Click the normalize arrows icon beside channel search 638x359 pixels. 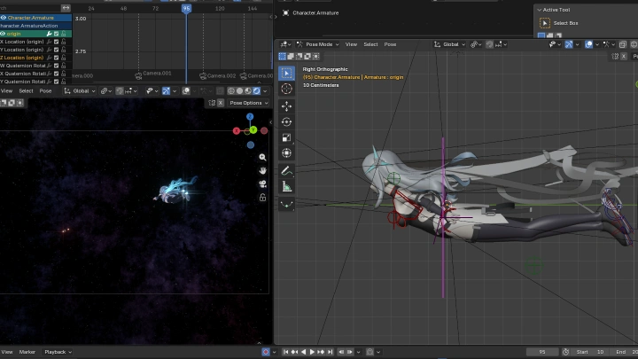[66, 8]
